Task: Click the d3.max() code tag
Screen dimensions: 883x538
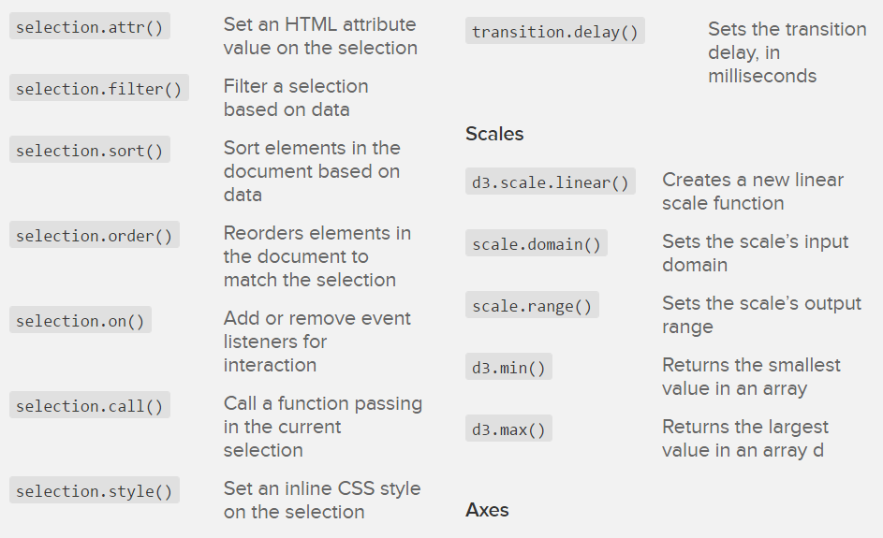Action: tap(508, 429)
